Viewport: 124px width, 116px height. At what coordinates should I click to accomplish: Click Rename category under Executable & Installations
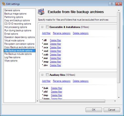[62, 33]
